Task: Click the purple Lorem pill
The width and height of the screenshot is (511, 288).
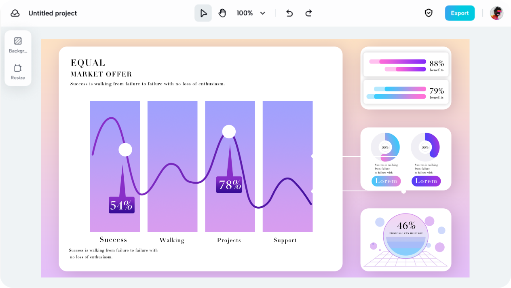Action: coord(426,181)
